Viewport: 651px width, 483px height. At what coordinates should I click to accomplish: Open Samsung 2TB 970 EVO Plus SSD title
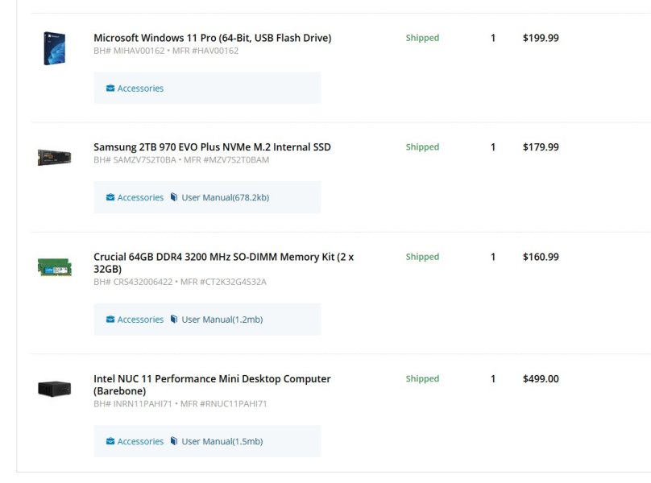pos(212,147)
